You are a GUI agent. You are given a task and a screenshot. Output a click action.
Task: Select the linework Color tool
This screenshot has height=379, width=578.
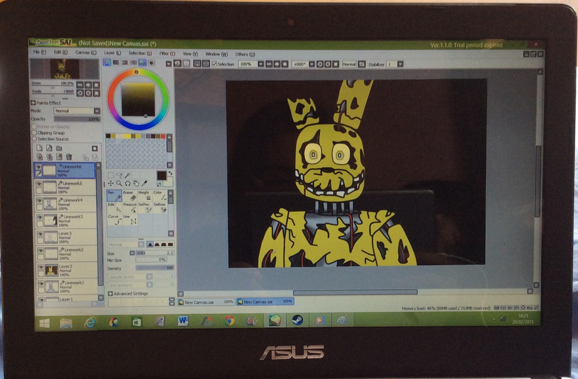[160, 196]
